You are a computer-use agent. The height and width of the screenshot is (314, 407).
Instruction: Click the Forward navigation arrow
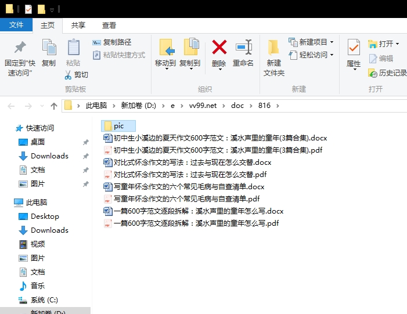[28, 106]
